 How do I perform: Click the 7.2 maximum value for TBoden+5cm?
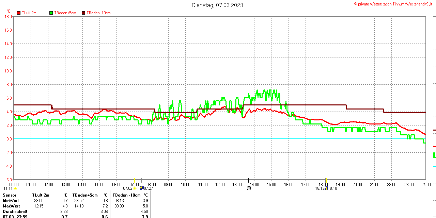pos(105,206)
